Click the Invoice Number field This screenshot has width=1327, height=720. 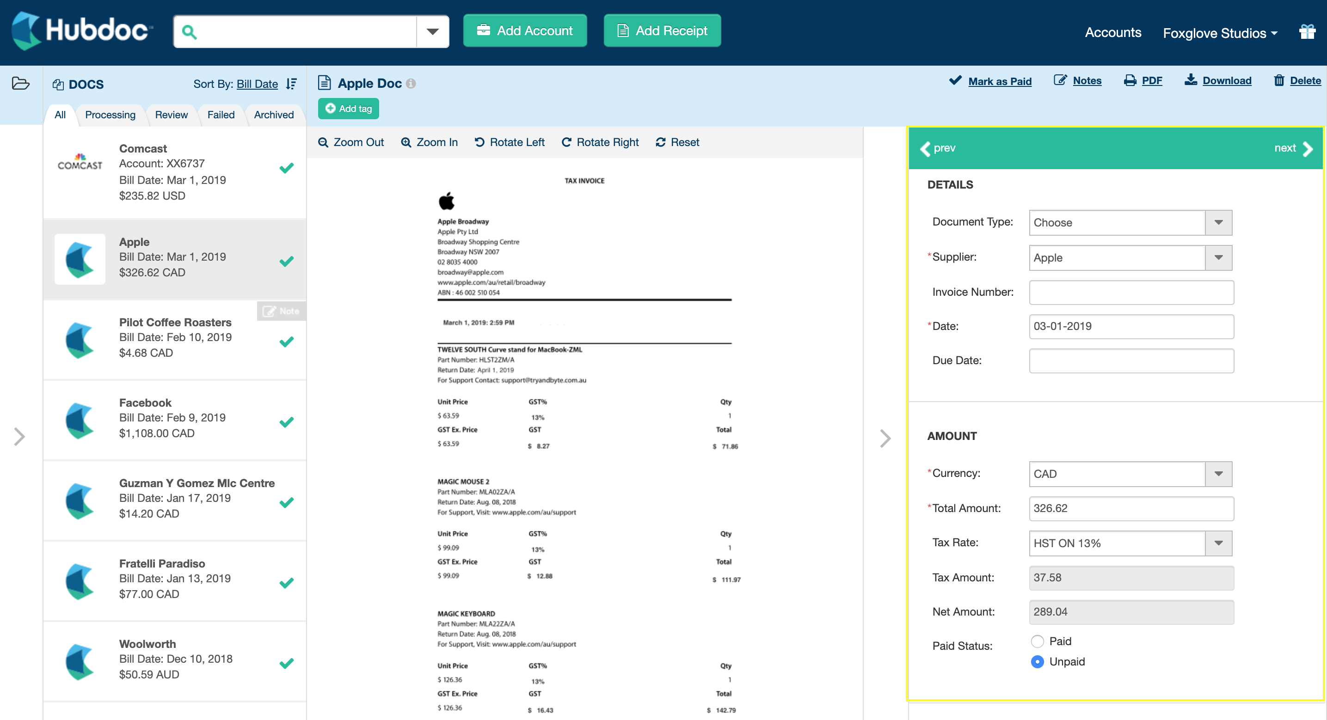tap(1131, 292)
